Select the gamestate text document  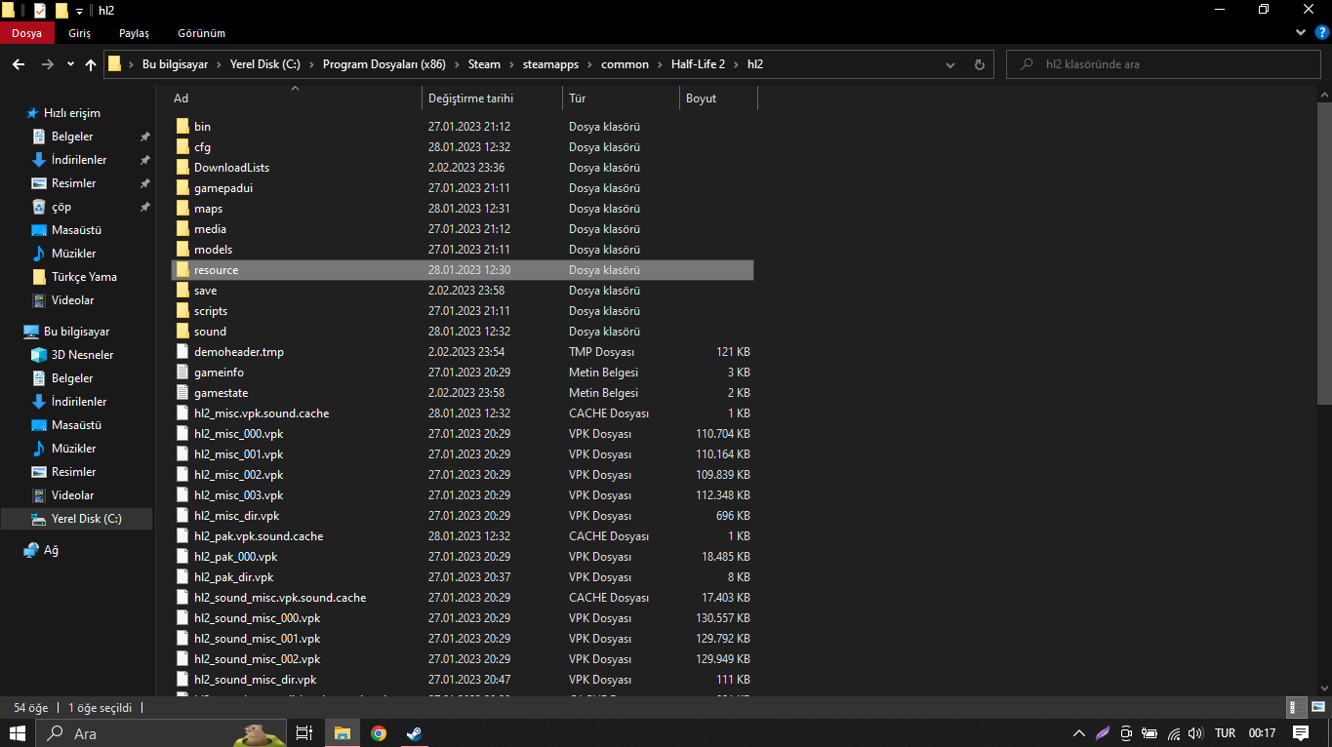[x=221, y=393]
